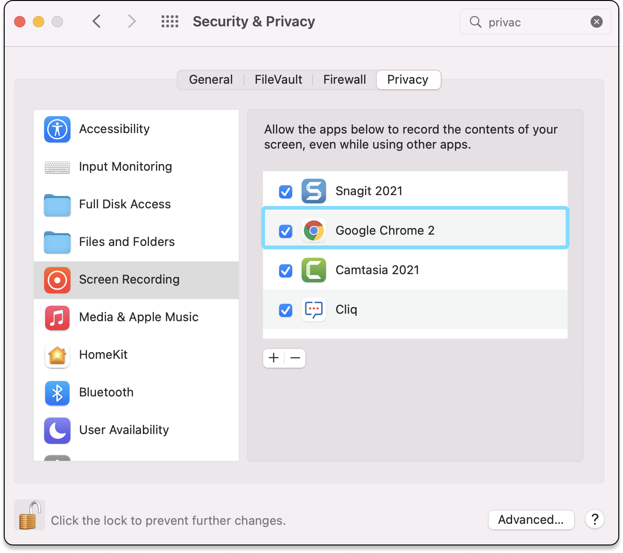Uncheck Camtasia 2021 screen recording
The image size is (623, 553).
(x=286, y=270)
